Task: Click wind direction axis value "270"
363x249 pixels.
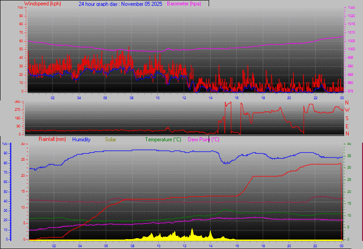Action: pyautogui.click(x=17, y=109)
